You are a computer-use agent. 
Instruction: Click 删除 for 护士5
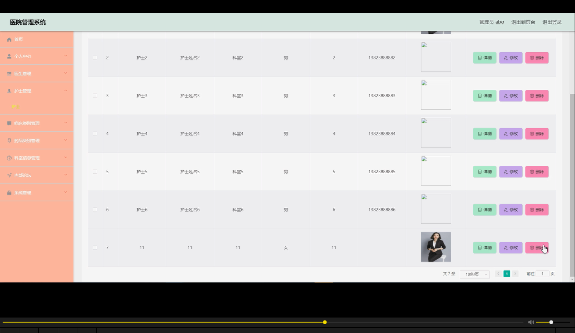click(x=537, y=172)
